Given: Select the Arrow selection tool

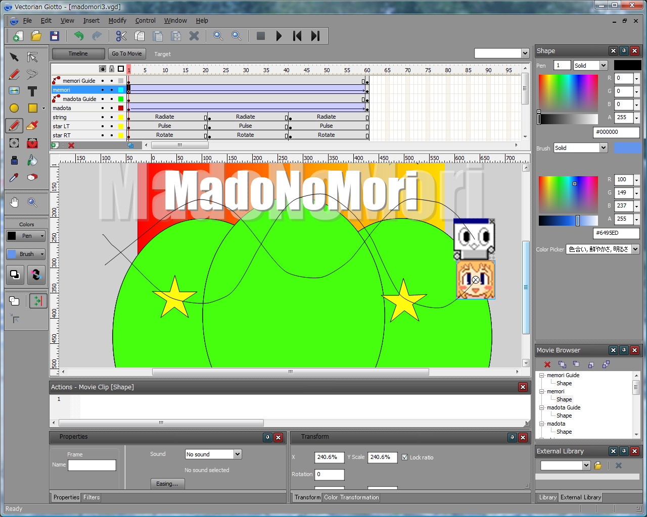Looking at the screenshot, I should pyautogui.click(x=15, y=57).
